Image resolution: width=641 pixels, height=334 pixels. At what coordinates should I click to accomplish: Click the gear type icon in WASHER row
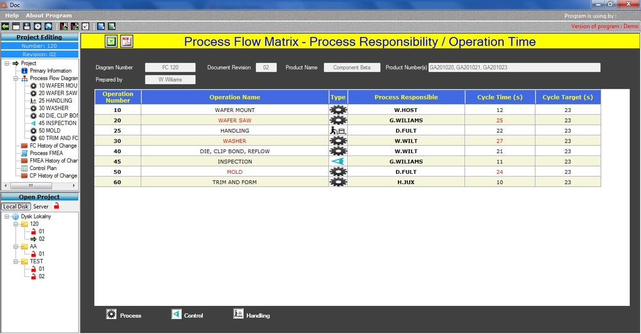338,141
